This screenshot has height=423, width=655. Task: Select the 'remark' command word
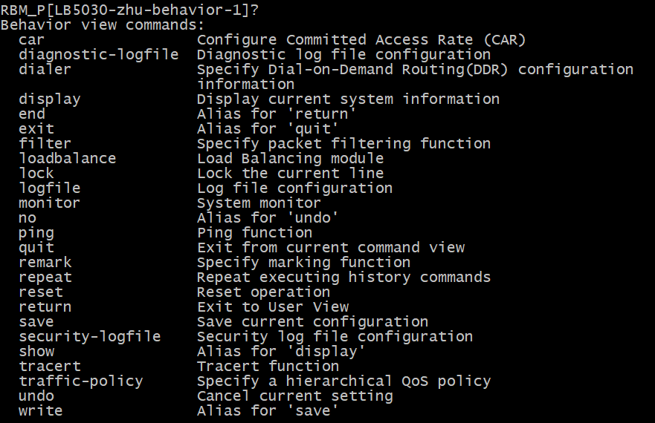45,263
